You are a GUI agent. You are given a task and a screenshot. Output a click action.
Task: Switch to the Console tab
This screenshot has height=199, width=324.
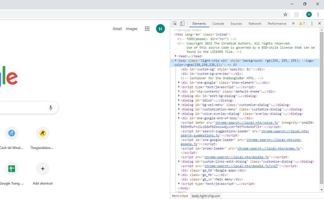(218, 24)
